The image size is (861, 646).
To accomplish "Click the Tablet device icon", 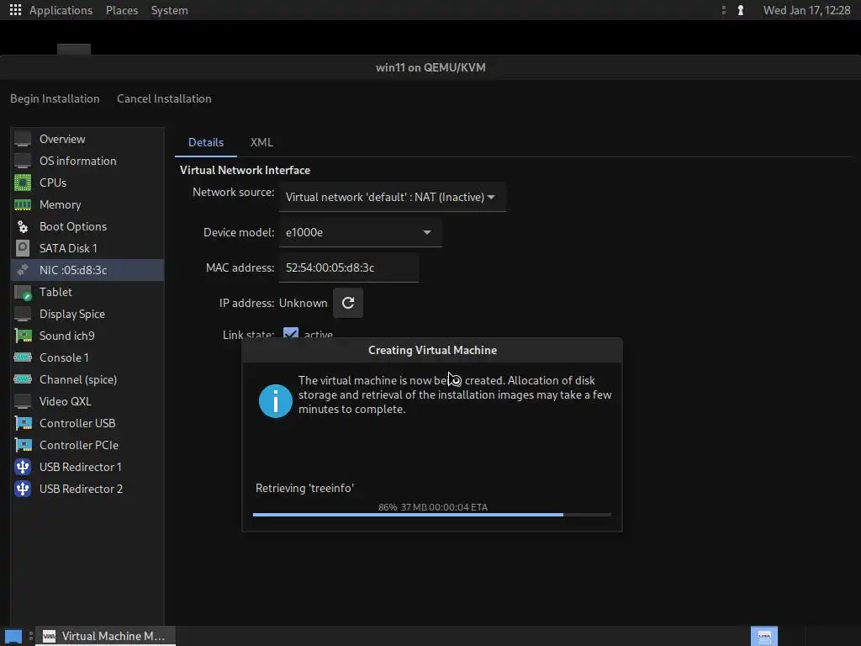I will tap(23, 292).
